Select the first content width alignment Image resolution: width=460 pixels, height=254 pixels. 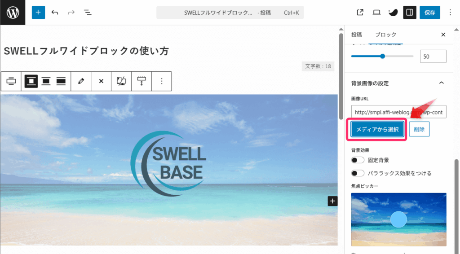(x=31, y=81)
